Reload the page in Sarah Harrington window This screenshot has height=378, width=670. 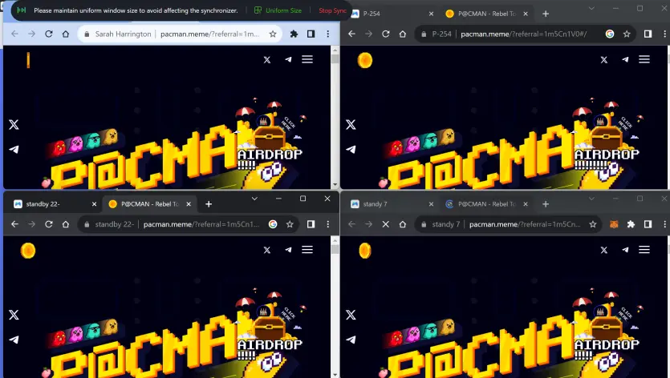49,34
